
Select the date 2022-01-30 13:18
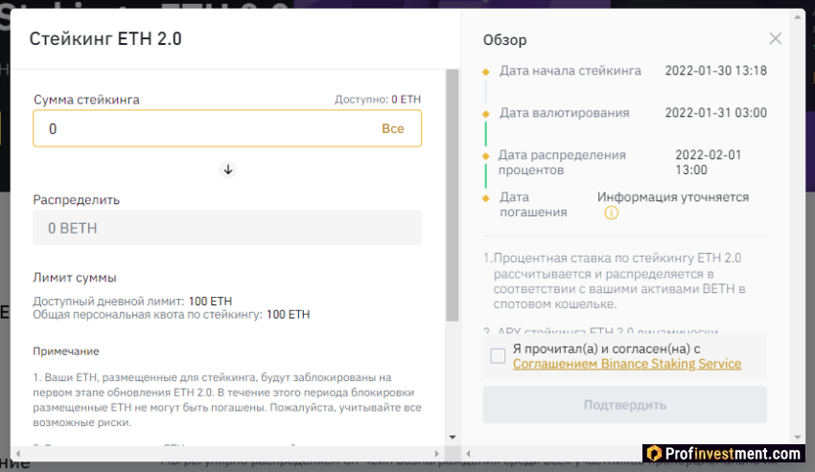pos(715,71)
